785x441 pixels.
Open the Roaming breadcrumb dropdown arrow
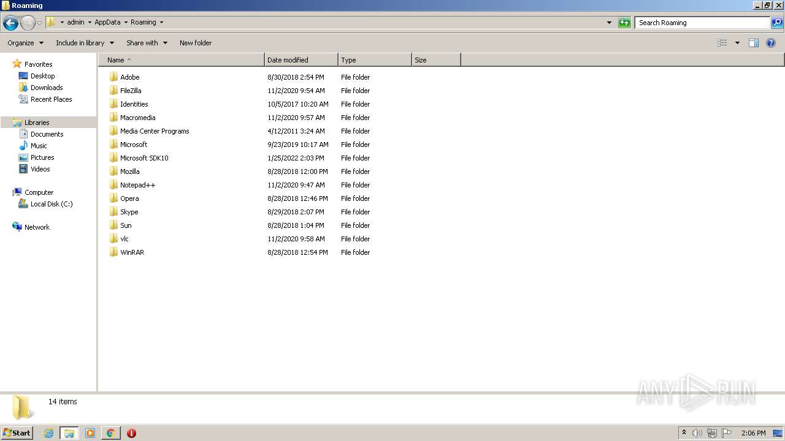coord(161,23)
